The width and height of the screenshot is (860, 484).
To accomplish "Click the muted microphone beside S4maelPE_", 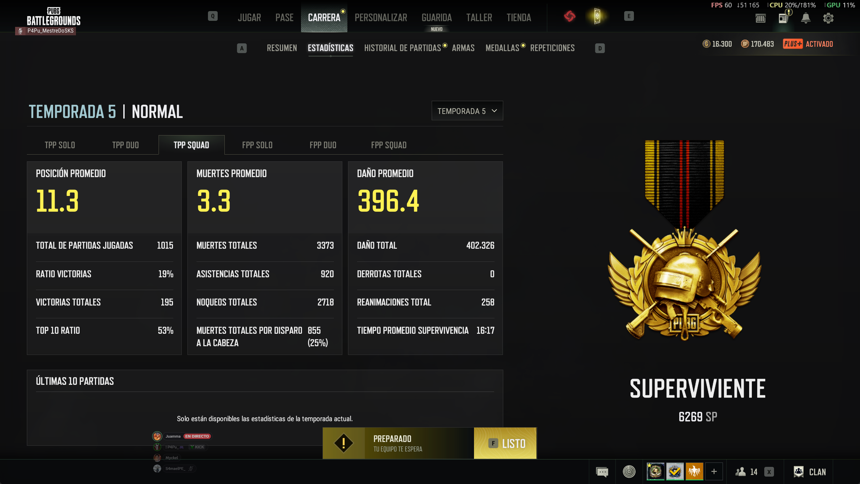I will pyautogui.click(x=191, y=469).
